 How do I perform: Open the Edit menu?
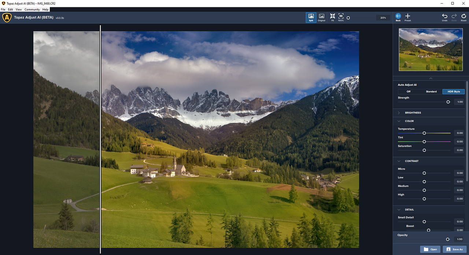click(10, 10)
